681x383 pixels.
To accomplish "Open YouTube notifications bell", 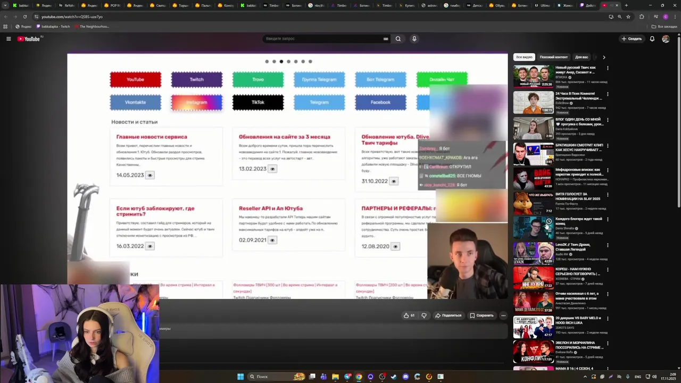I will (x=652, y=39).
